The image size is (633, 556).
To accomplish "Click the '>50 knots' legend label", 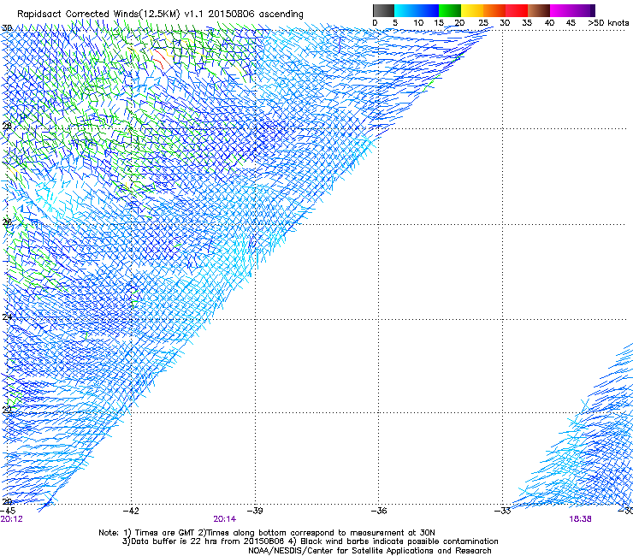I will [608, 22].
